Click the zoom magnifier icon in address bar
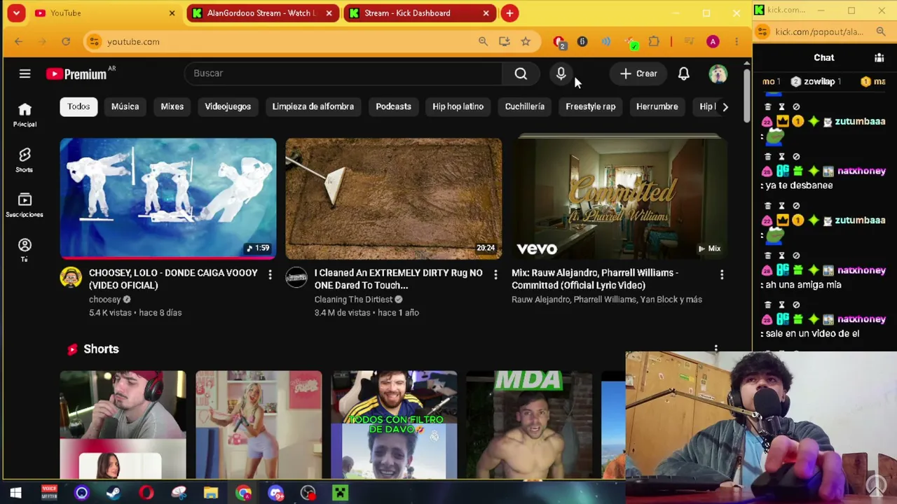Screen dimensions: 897x504 [483, 41]
